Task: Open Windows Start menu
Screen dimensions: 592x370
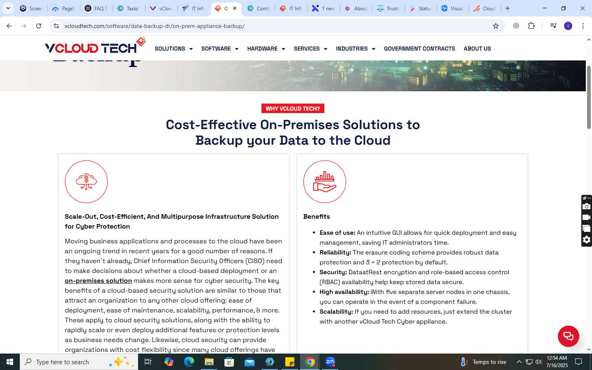Action: [10, 362]
